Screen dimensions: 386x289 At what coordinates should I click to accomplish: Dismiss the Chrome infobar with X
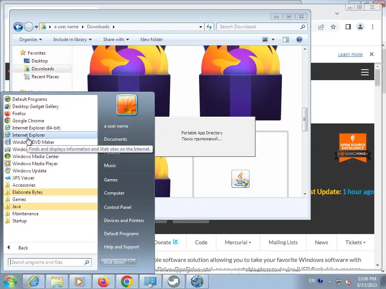[372, 54]
